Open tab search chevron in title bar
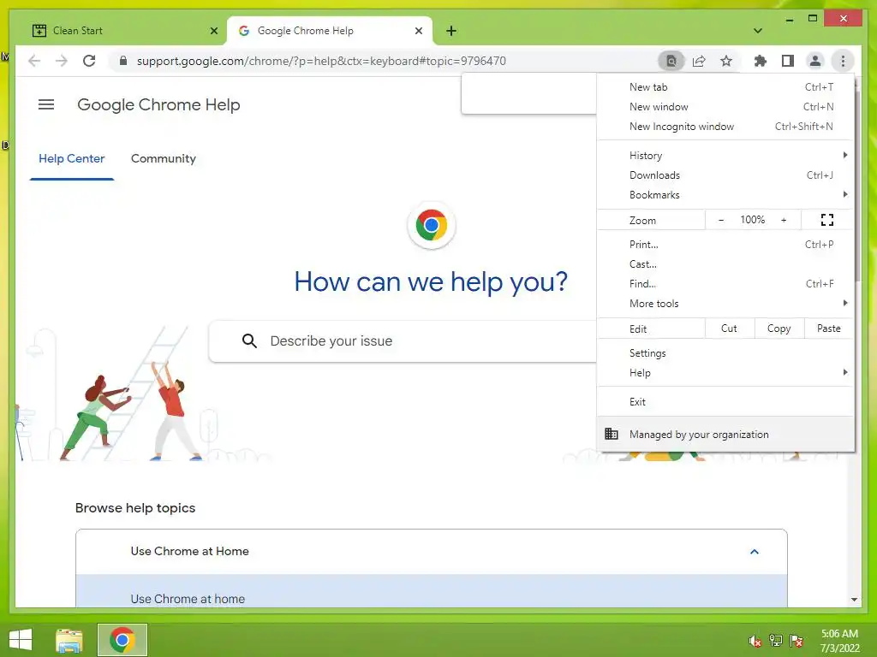Viewport: 877px width, 657px height. 758,31
